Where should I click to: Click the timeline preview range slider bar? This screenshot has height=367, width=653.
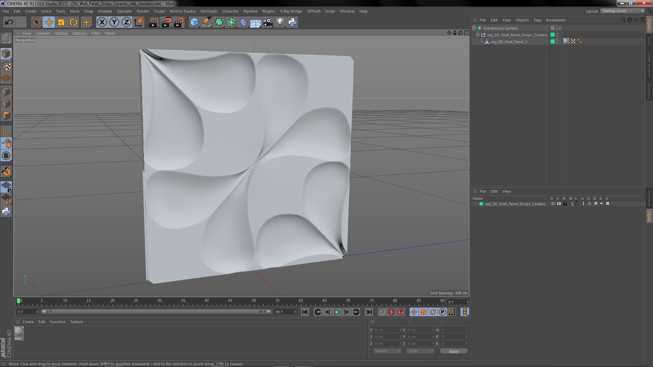click(156, 312)
